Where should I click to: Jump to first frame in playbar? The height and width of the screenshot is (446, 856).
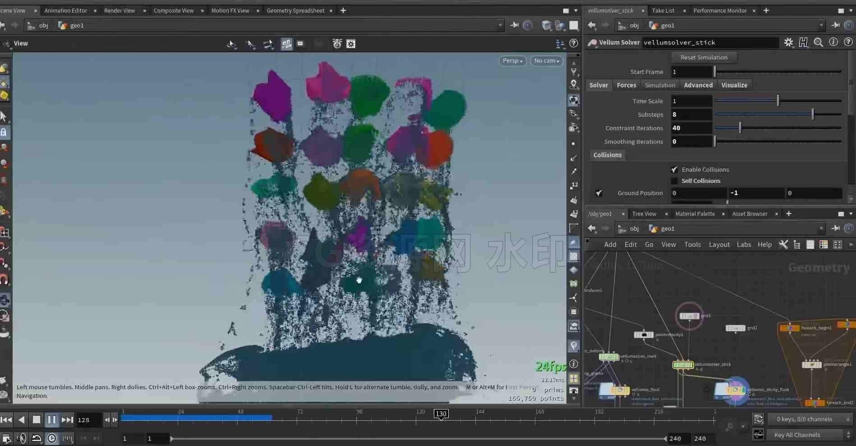6,420
